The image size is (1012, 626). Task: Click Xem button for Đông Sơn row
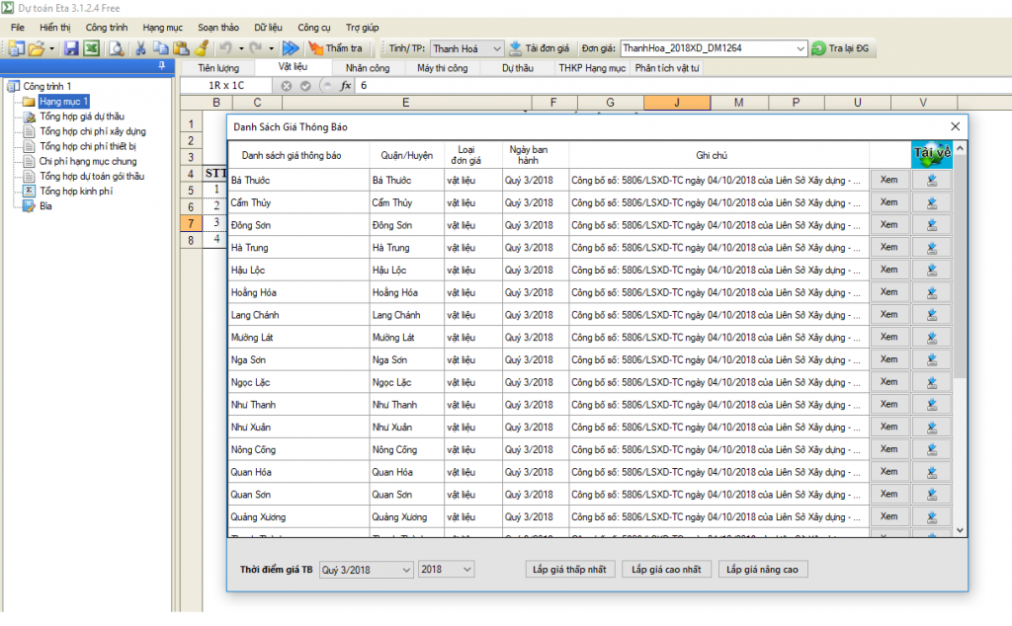pyautogui.click(x=888, y=225)
